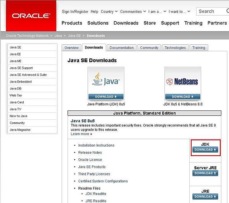Focus the Search field

pos(213,11)
